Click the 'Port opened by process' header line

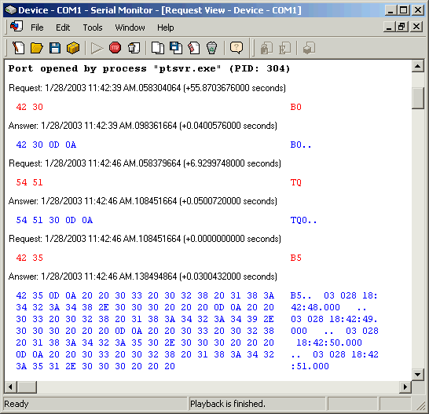pos(149,68)
